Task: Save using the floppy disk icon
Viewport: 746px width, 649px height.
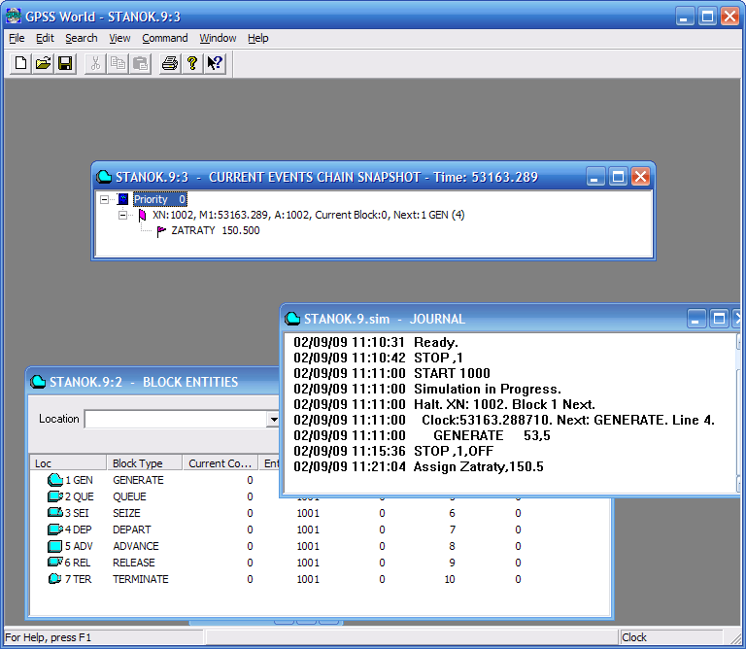Action: [65, 63]
